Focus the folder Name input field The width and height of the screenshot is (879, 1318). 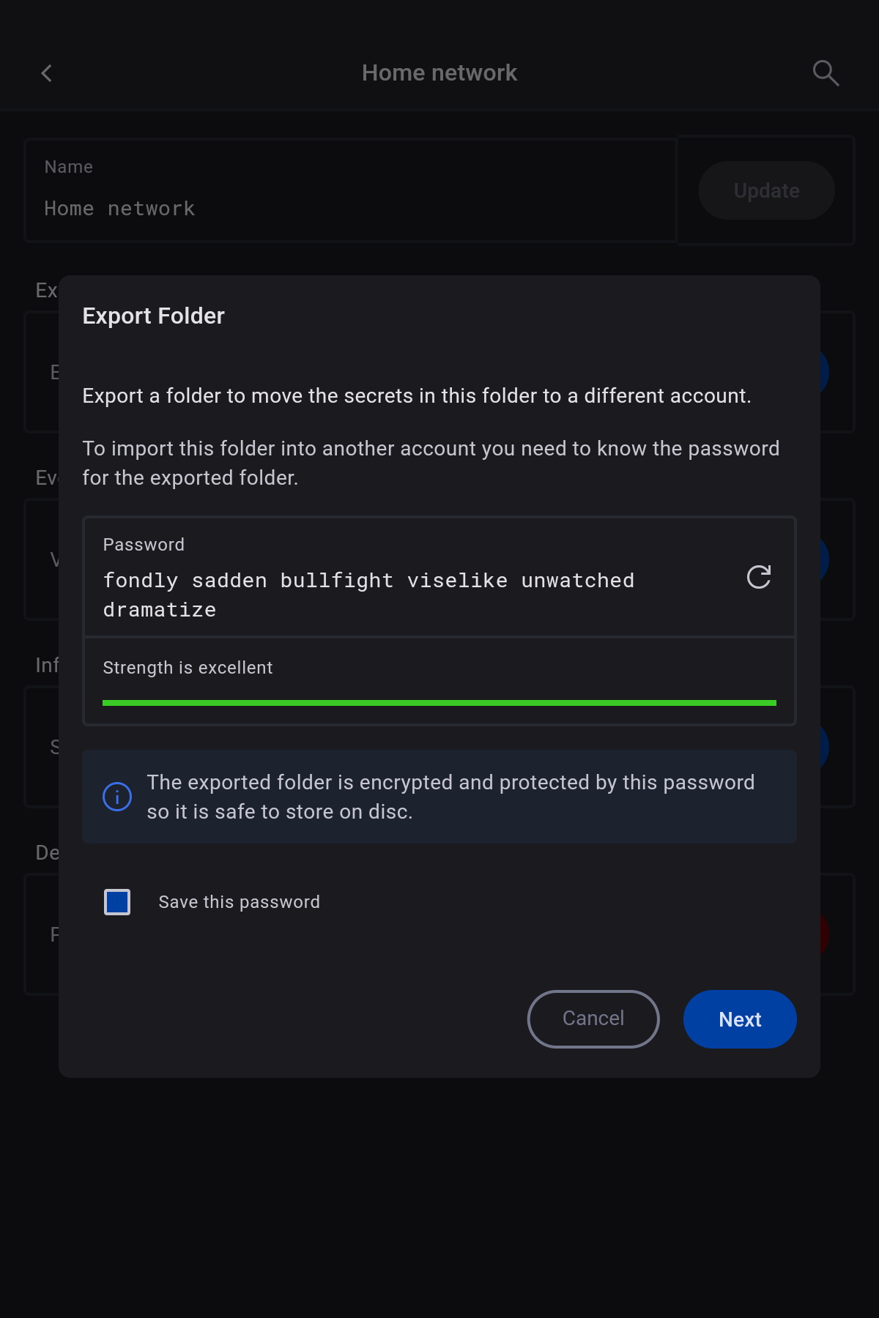point(352,209)
